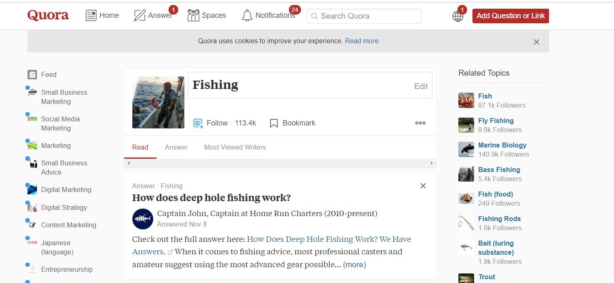The width and height of the screenshot is (614, 283).
Task: Switch to the Read tab
Action: point(140,147)
